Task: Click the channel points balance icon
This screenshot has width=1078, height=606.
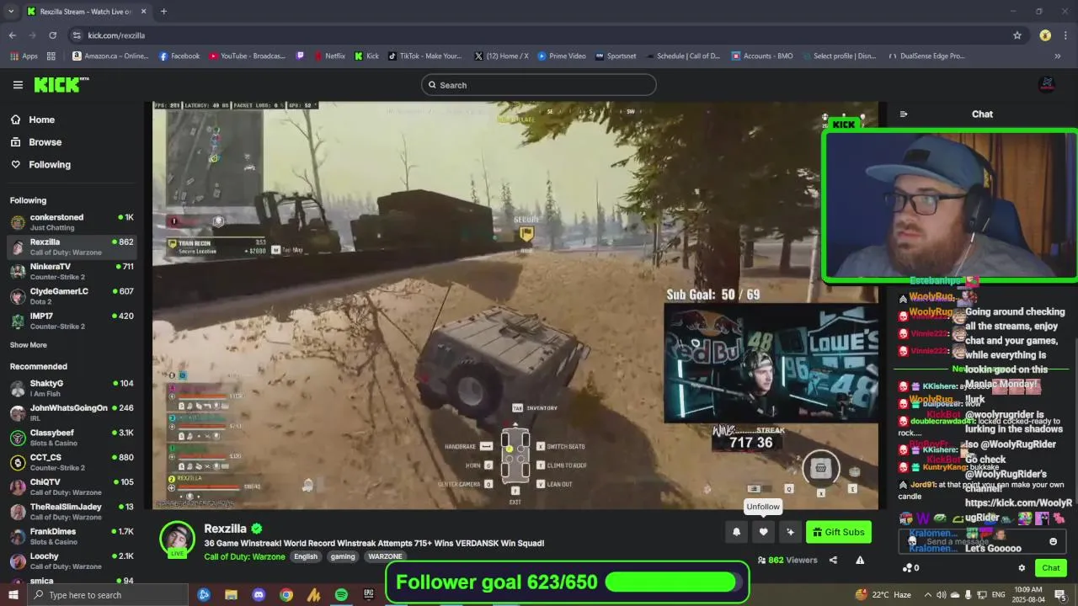Action: [x=910, y=568]
